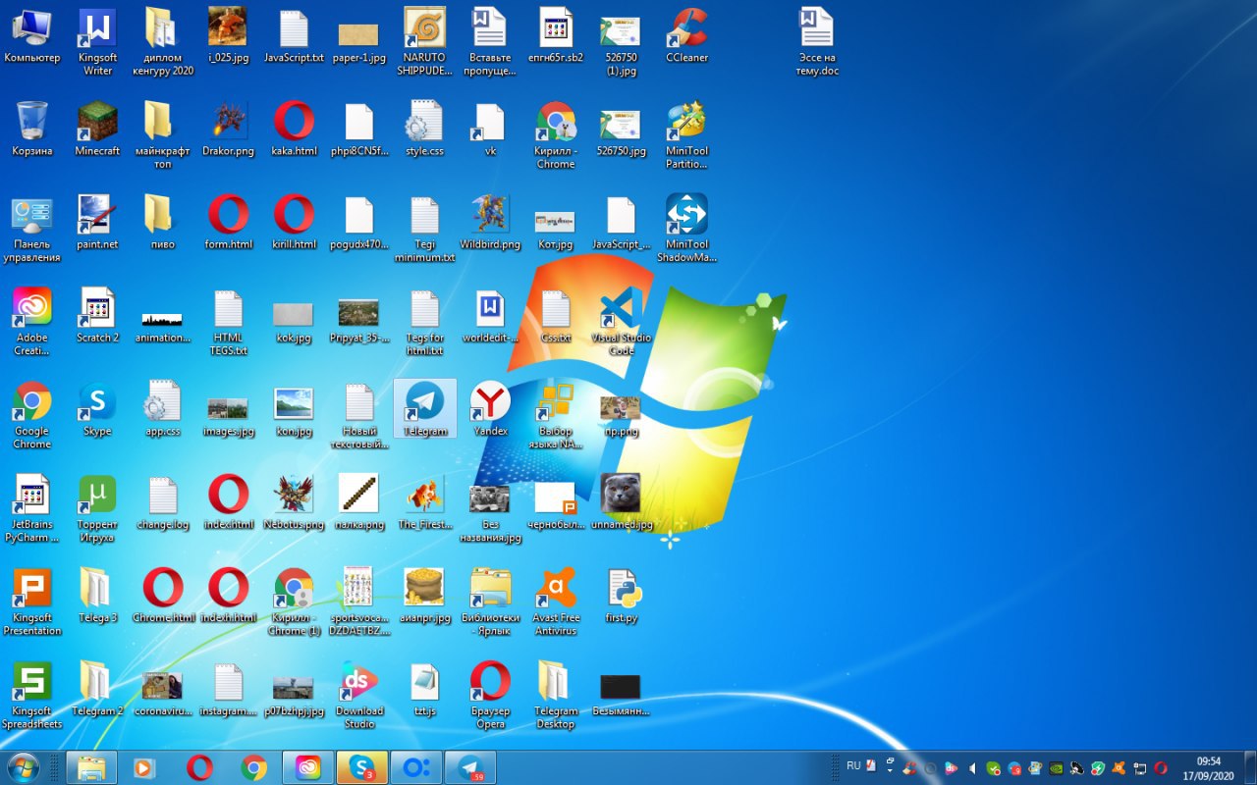
Task: Select the style.css file
Action: coord(424,129)
